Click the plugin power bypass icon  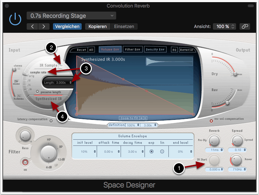click(x=15, y=19)
